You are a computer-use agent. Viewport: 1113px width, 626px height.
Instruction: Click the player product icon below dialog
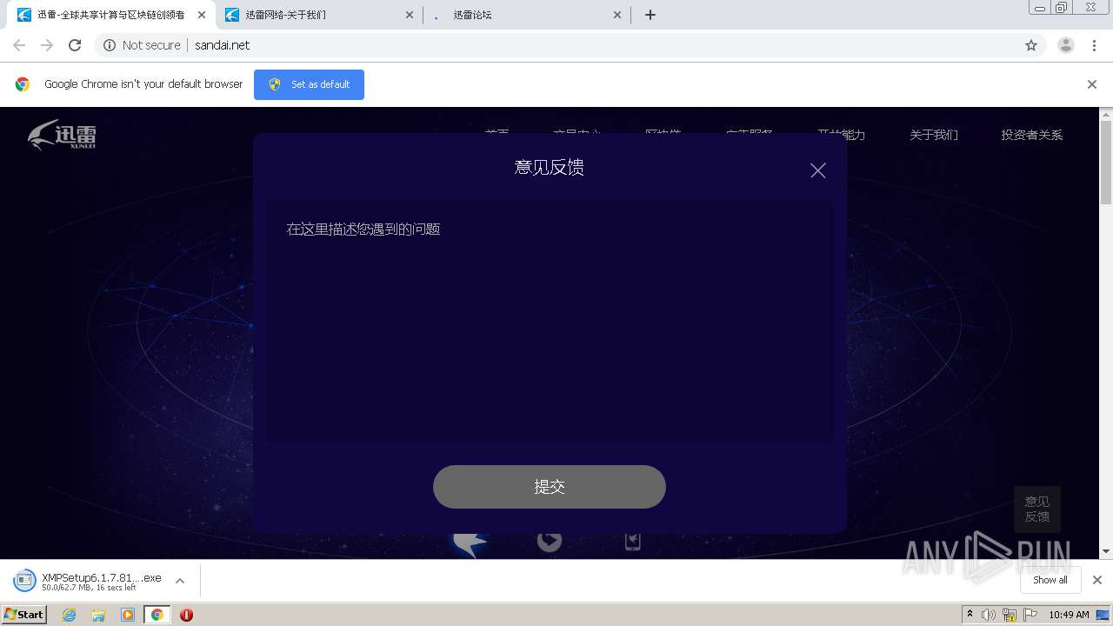coord(549,542)
